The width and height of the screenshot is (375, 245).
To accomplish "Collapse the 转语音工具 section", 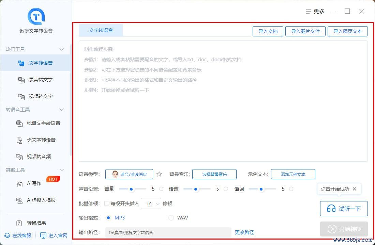I will tap(62, 110).
